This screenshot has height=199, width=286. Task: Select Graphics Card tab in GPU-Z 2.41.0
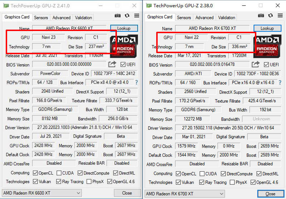pyautogui.click(x=17, y=17)
